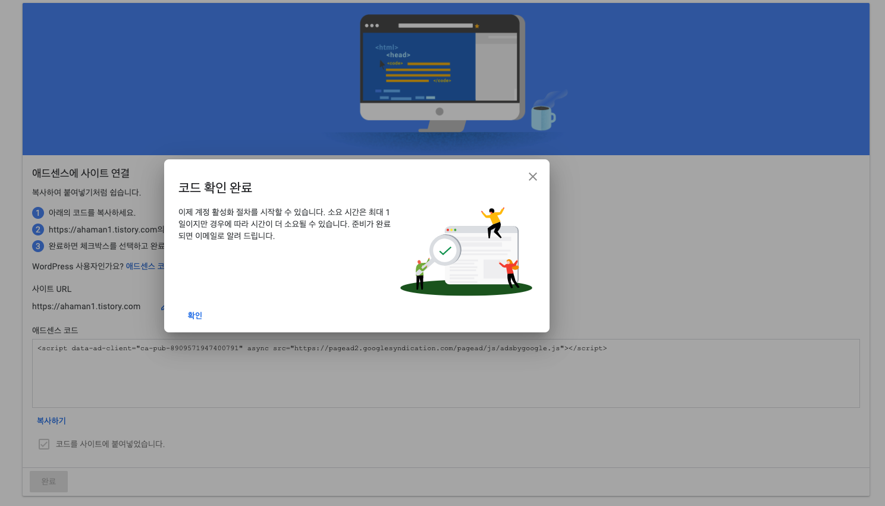885x506 pixels.
Task: Click the 애드센스 코드 label above code box
Action: point(55,330)
